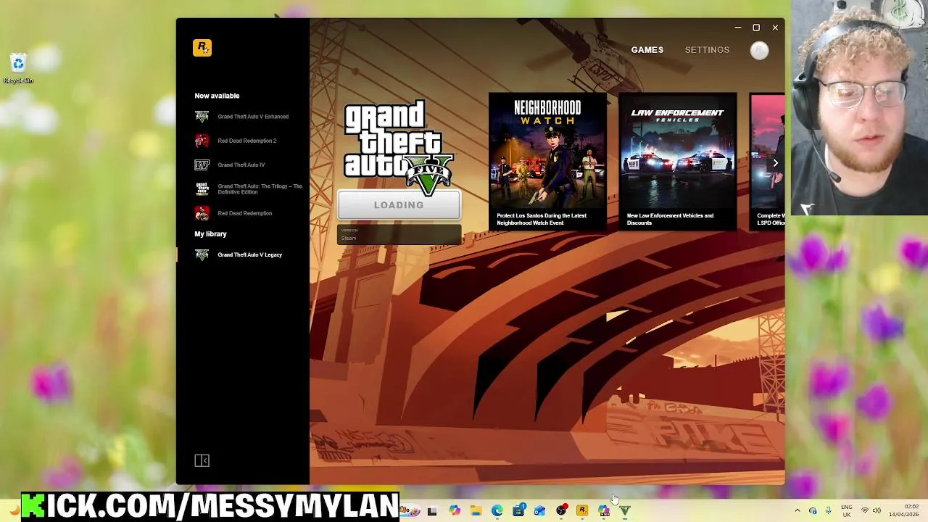The height and width of the screenshot is (522, 928).
Task: Select the Red Dead Redemption 2 game icon
Action: [202, 141]
